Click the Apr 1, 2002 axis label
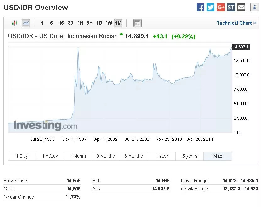 (x=106, y=139)
